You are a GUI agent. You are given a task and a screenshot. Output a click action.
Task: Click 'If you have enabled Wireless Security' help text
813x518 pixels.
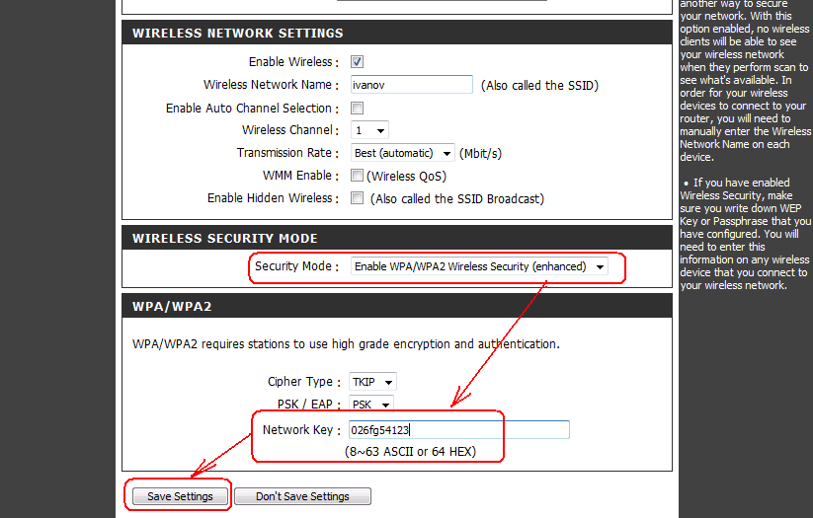(x=745, y=234)
